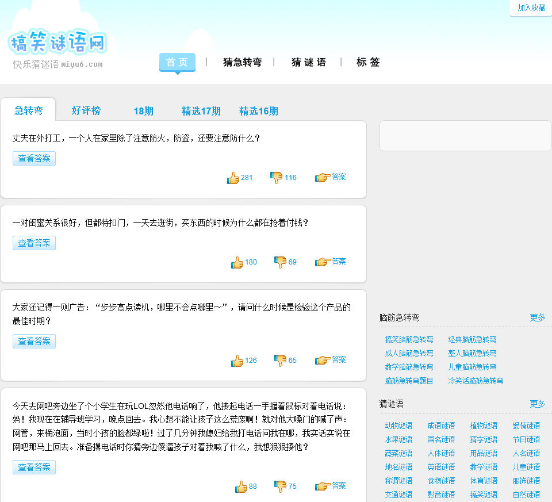Click thumbs-down icon with 116 dislikes
The height and width of the screenshot is (502, 552).
[x=277, y=178]
